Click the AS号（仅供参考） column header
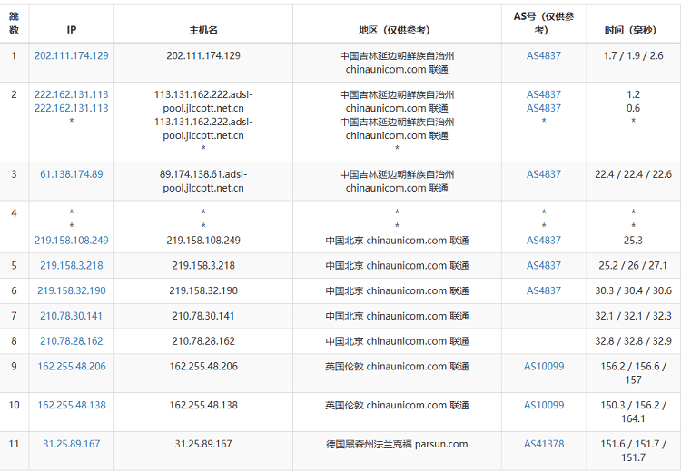 tap(543, 23)
